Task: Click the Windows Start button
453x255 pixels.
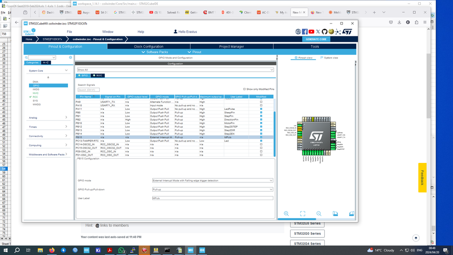Action: [5, 250]
